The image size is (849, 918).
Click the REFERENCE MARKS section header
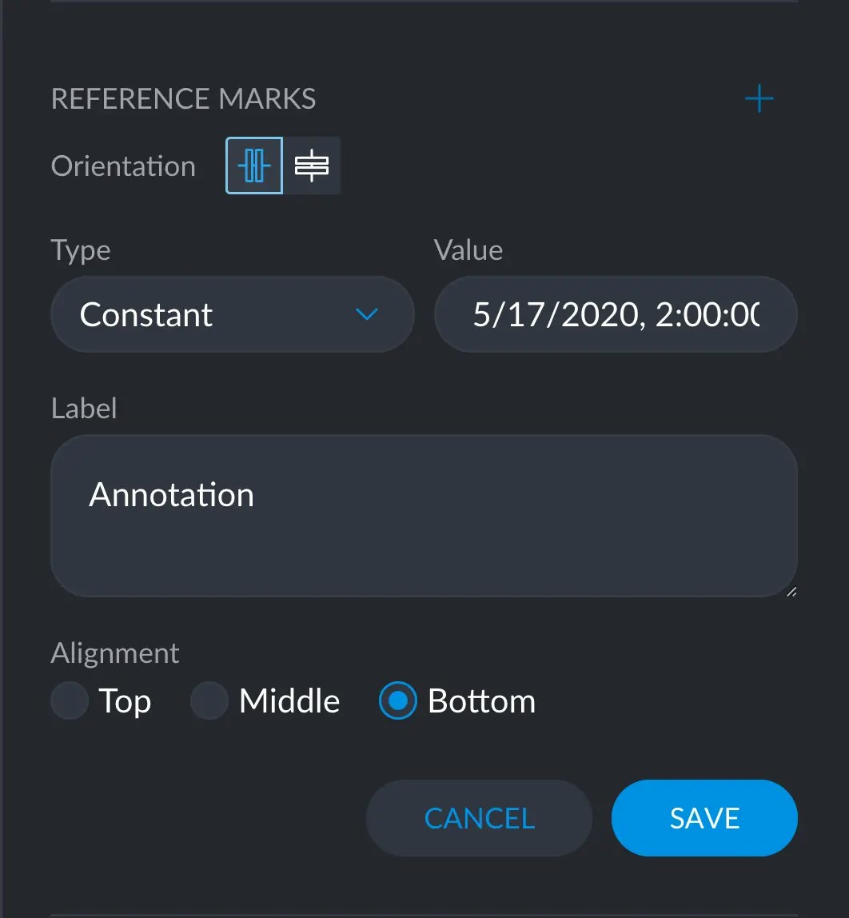pos(183,98)
